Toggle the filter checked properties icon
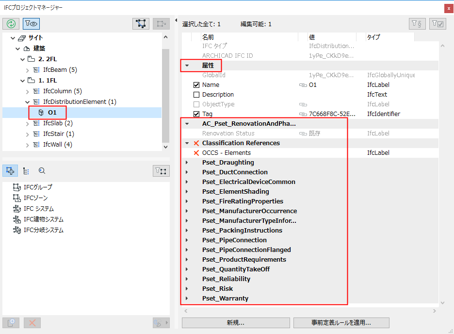The width and height of the screenshot is (454, 334). tap(438, 24)
